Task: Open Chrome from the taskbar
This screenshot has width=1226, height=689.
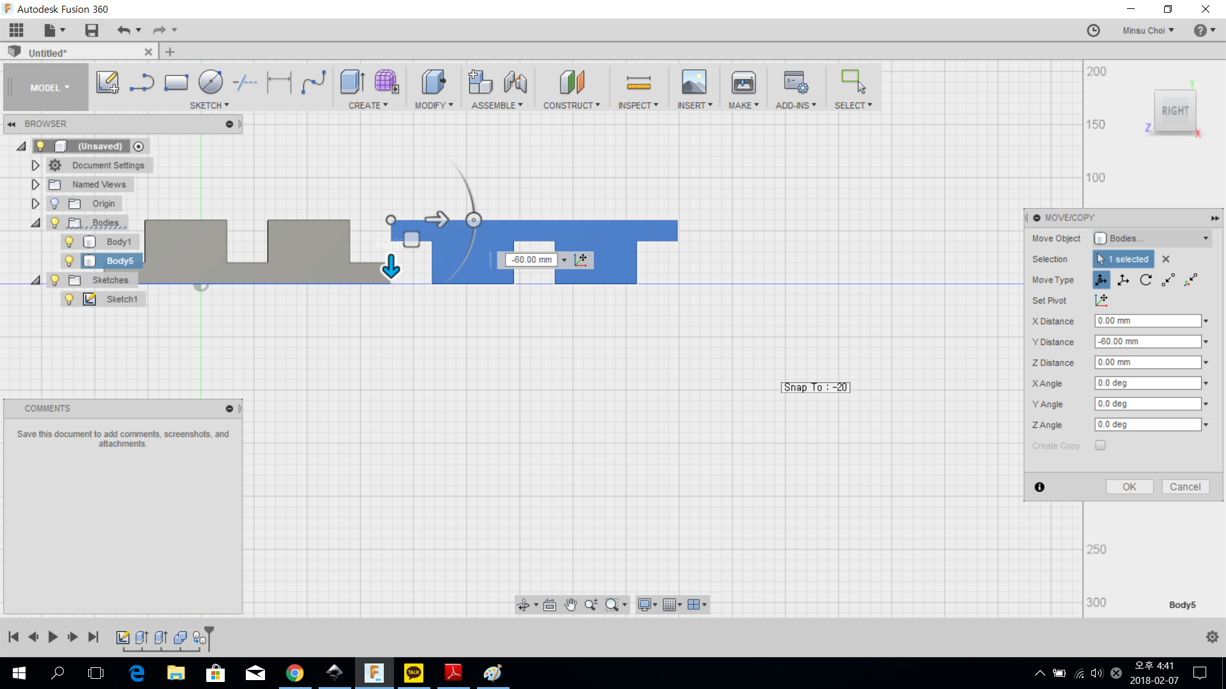Action: (x=294, y=673)
